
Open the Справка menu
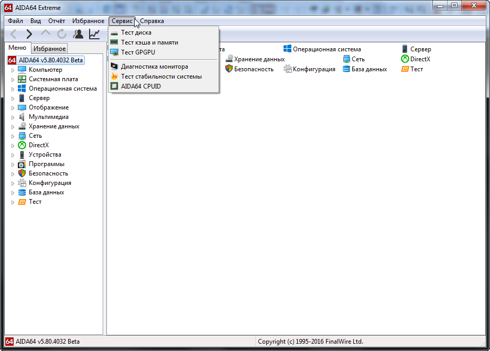(x=152, y=21)
